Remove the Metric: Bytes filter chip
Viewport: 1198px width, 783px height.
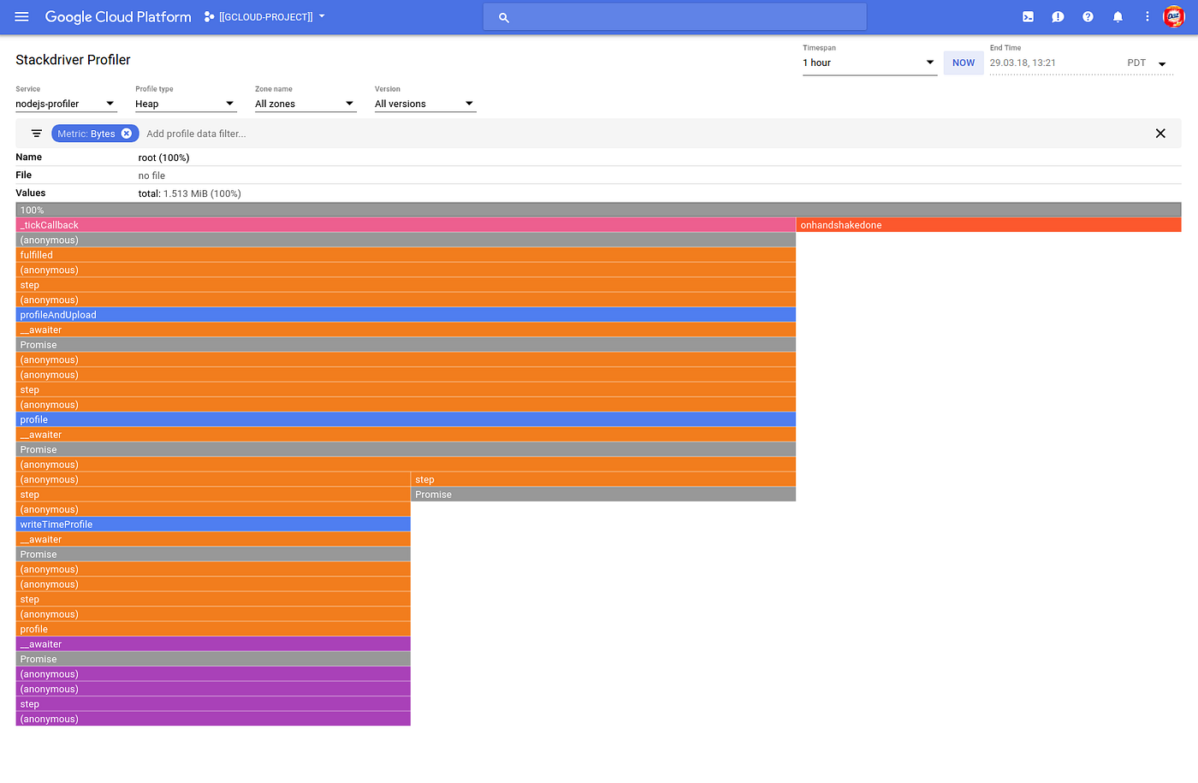(x=127, y=133)
